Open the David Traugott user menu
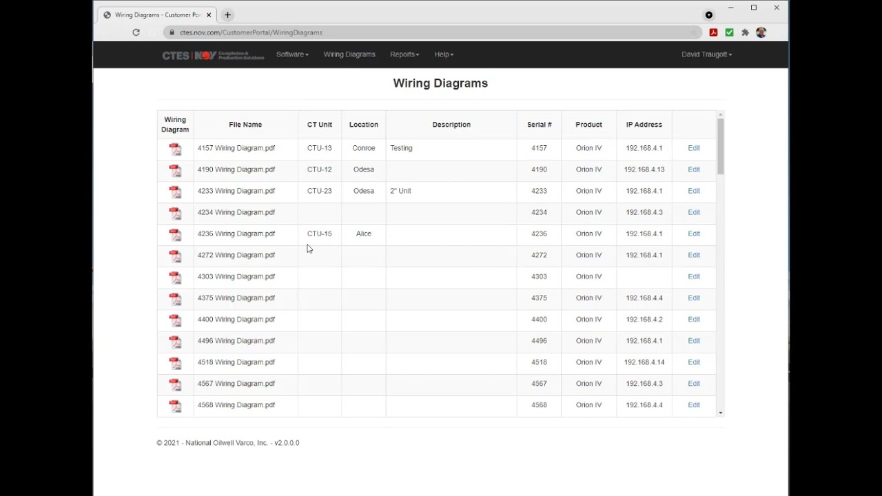This screenshot has height=496, width=882. coord(706,54)
